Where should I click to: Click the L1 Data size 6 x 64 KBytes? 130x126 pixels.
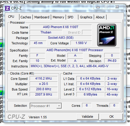[x=90, y=78]
